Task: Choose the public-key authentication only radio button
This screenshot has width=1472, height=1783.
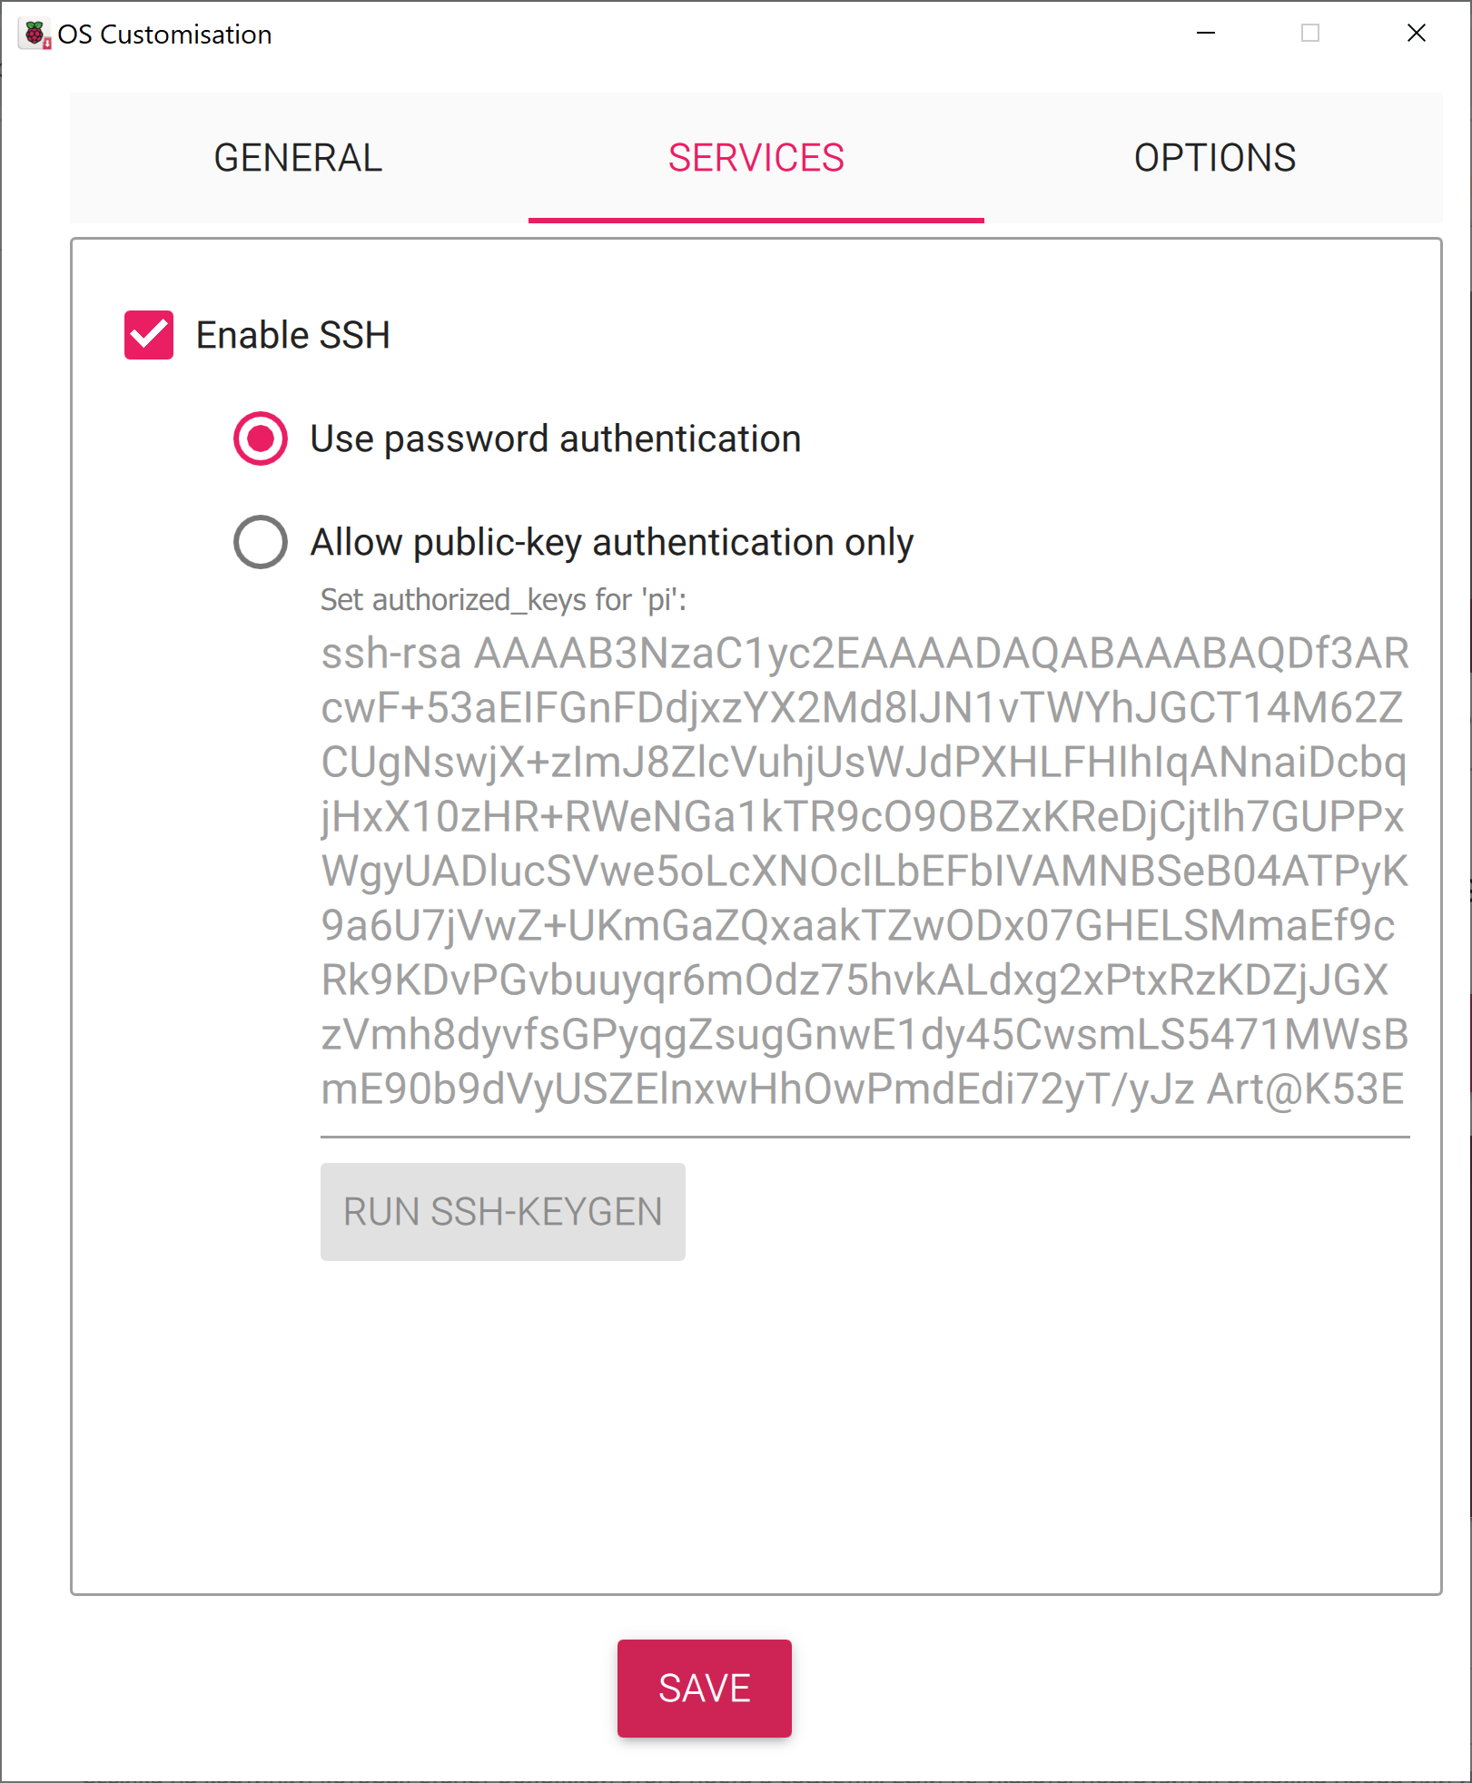Action: tap(261, 542)
